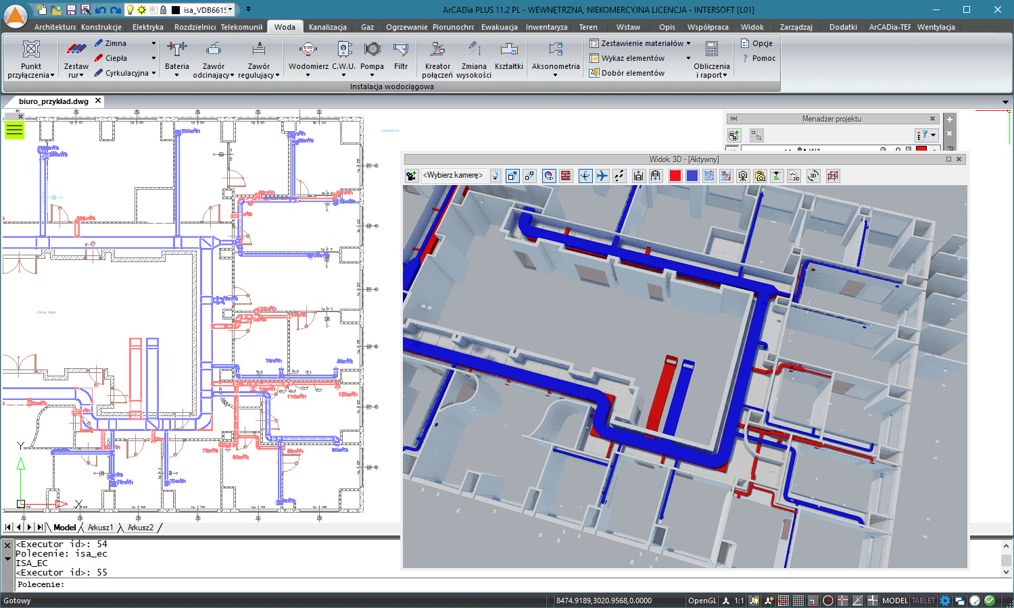Expand the quick access toolbar customize arrow
The height and width of the screenshot is (608, 1014).
(249, 9)
